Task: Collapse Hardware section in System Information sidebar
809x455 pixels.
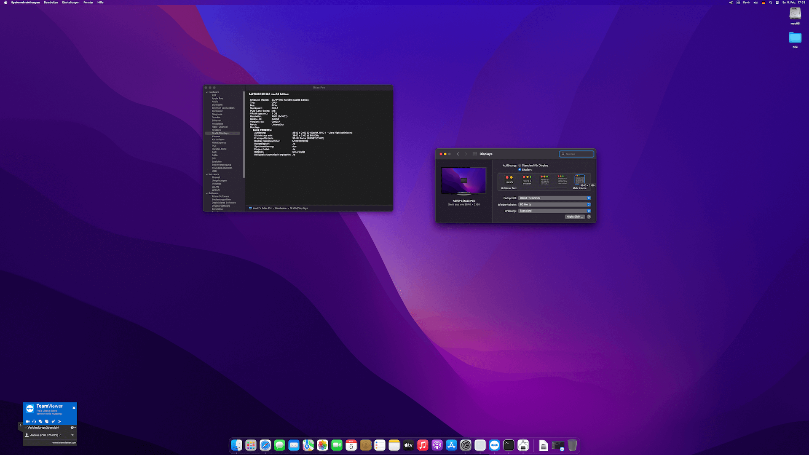Action: (207, 92)
